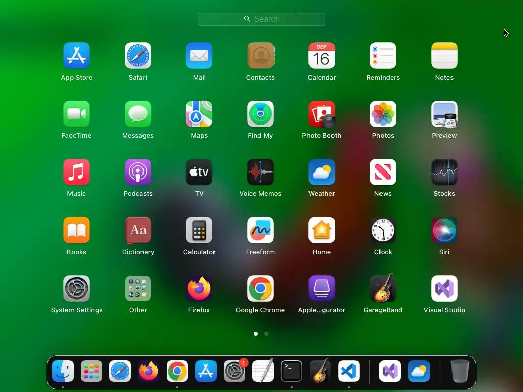Launch the Dictionary app
Viewport: 523px width, 392px height.
[138, 230]
